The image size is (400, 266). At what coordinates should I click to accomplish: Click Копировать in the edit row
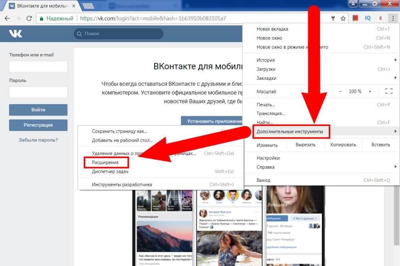pos(343,145)
